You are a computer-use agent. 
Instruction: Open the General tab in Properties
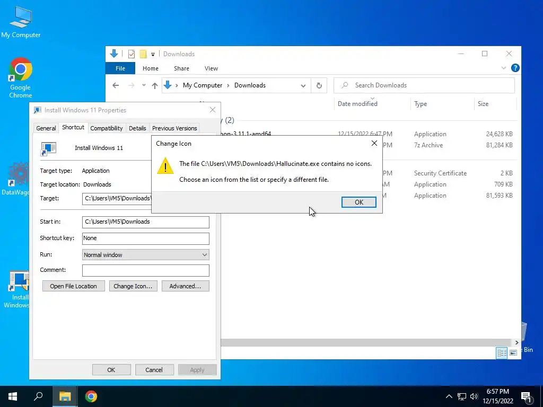click(x=46, y=128)
